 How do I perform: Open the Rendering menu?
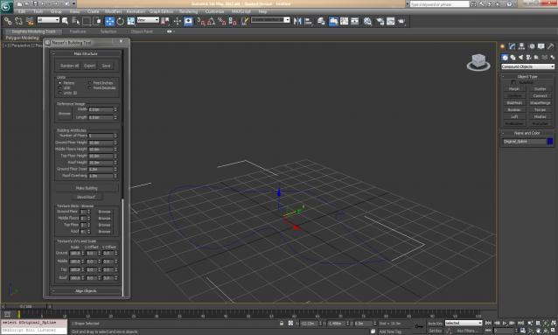tap(188, 11)
